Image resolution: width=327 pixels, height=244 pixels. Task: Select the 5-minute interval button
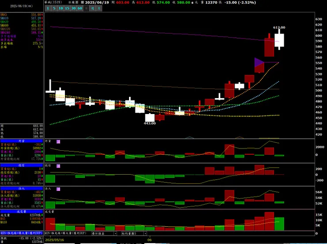(54, 8)
